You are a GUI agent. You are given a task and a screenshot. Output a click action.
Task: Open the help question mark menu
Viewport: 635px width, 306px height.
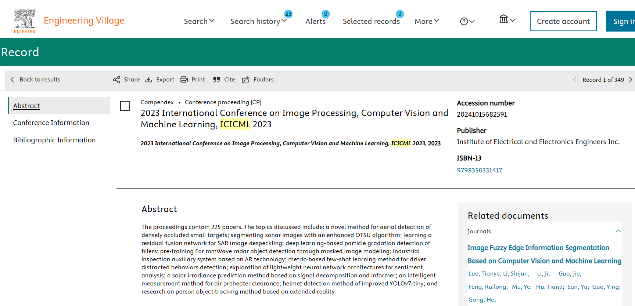(x=467, y=21)
